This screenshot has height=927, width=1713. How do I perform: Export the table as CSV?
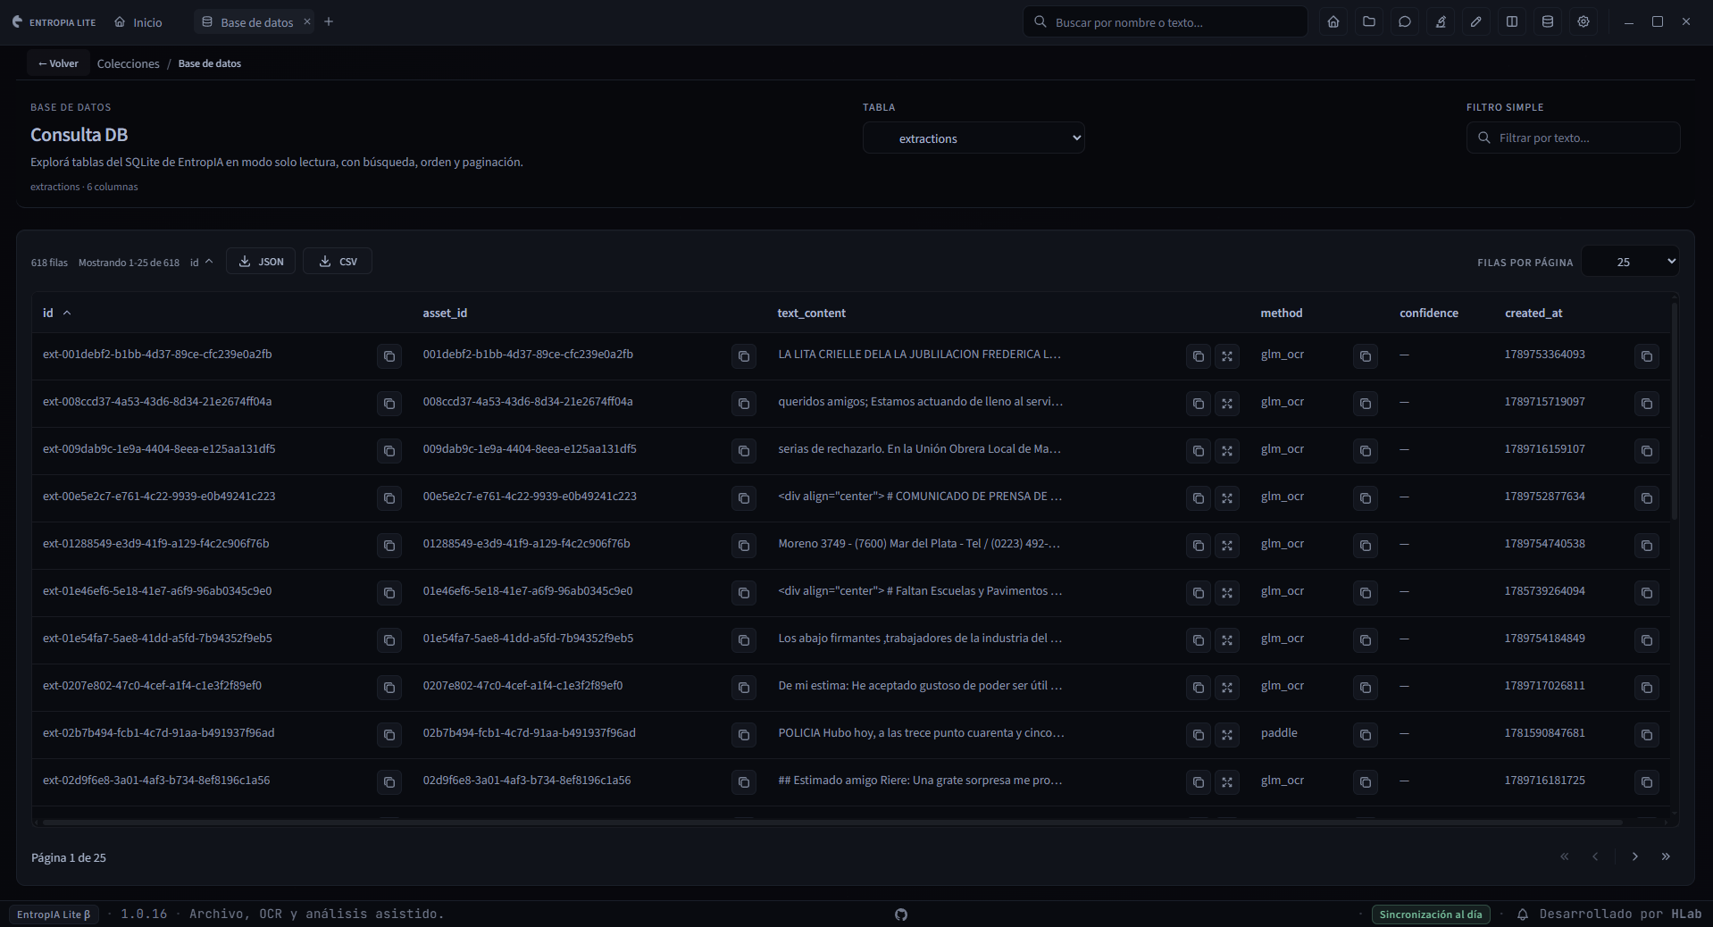pyautogui.click(x=338, y=261)
